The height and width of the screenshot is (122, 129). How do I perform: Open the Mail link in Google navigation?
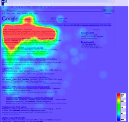pyautogui.click(x=31, y=13)
